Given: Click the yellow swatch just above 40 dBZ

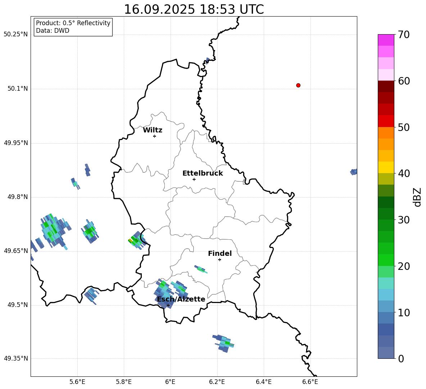Looking at the screenshot, I should (386, 167).
